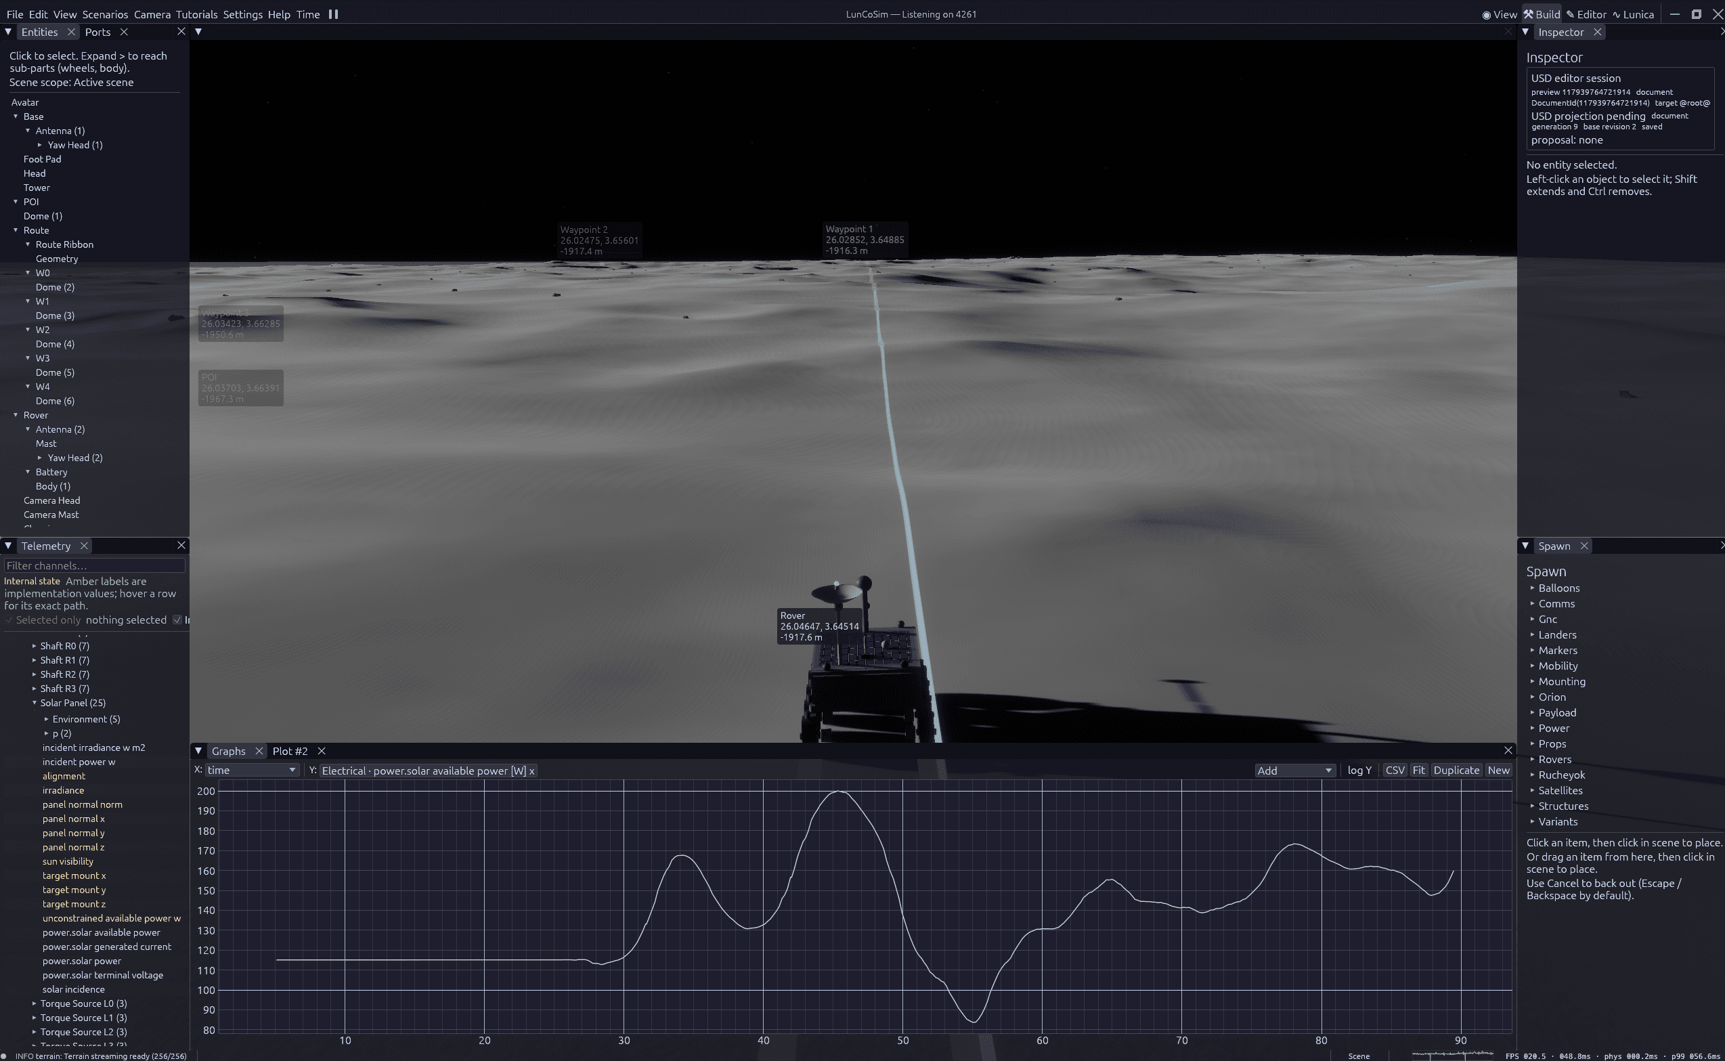Duplicate the current plot
Image resolution: width=1725 pixels, height=1061 pixels.
coord(1456,770)
